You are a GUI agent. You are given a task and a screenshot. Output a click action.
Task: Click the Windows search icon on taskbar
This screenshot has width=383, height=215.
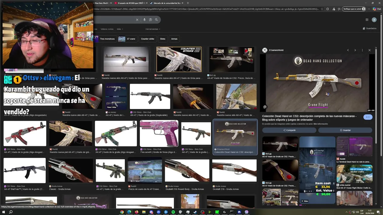click(11, 212)
